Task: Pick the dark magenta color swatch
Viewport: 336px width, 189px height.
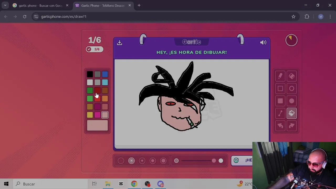Action: click(97, 107)
